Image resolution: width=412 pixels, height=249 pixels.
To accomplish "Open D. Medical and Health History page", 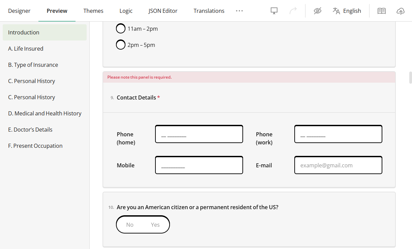I will (45, 113).
